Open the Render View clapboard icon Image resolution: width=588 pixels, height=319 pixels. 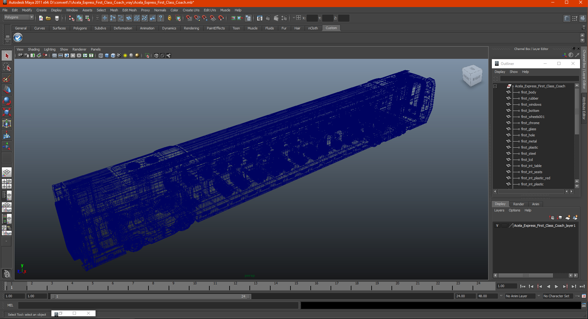pyautogui.click(x=260, y=18)
